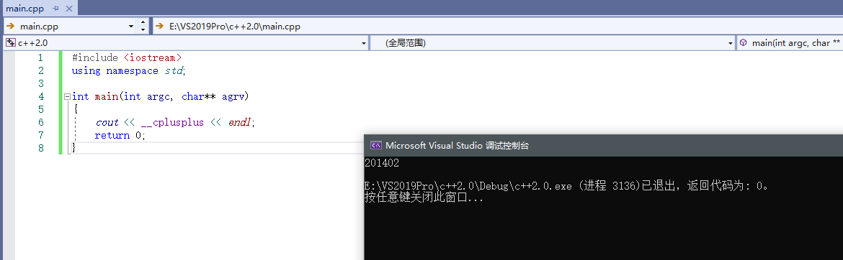Click the endl identifier on line 6
The height and width of the screenshot is (260, 843).
click(239, 122)
